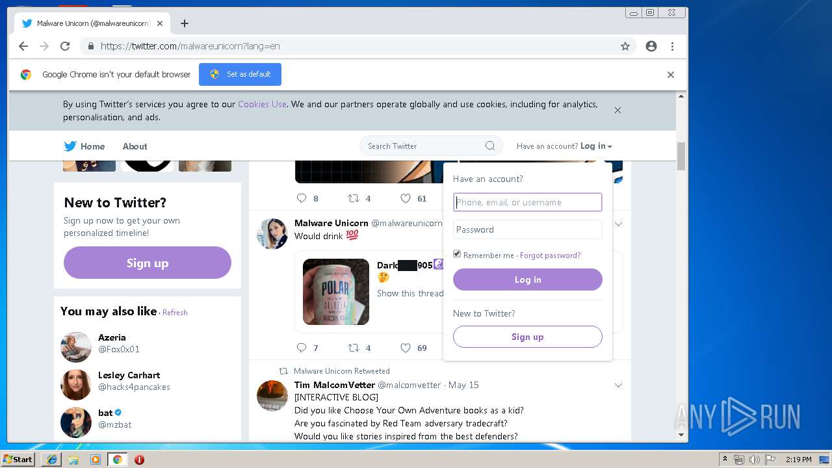Open the Cookies Use link
The image size is (832, 468).
click(x=262, y=104)
